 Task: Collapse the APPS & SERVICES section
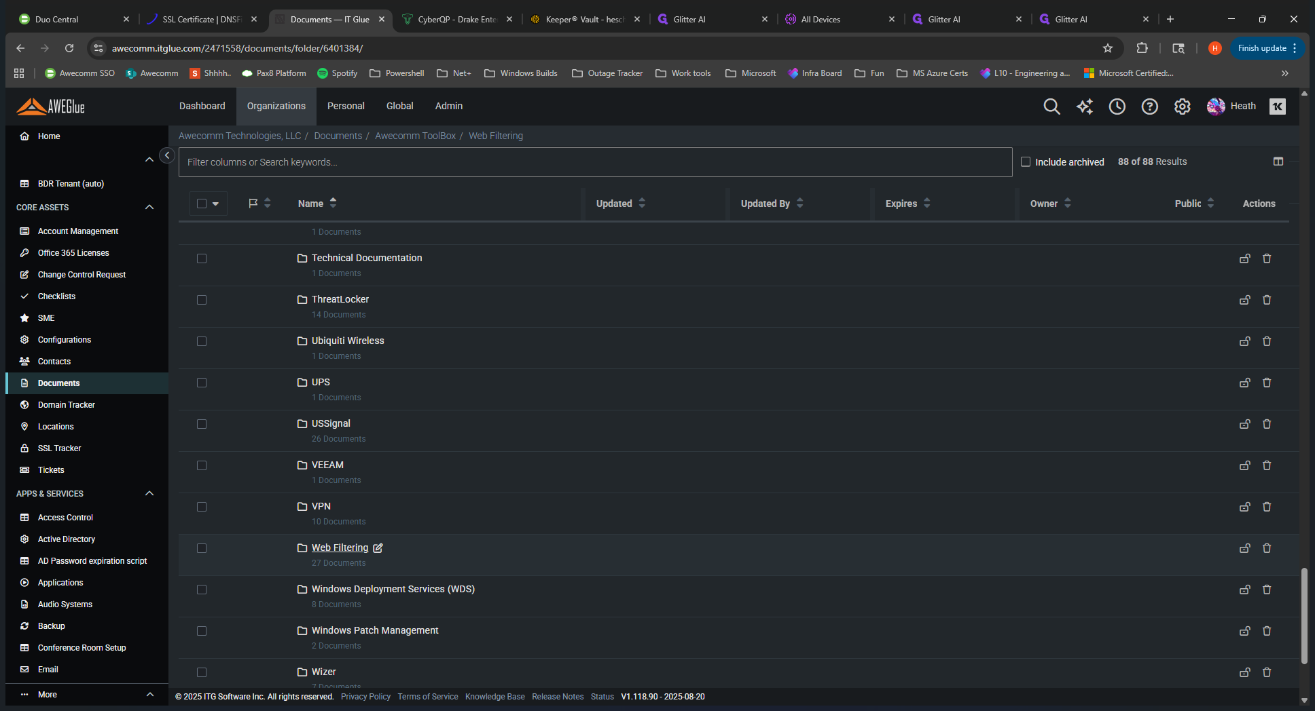click(x=149, y=493)
